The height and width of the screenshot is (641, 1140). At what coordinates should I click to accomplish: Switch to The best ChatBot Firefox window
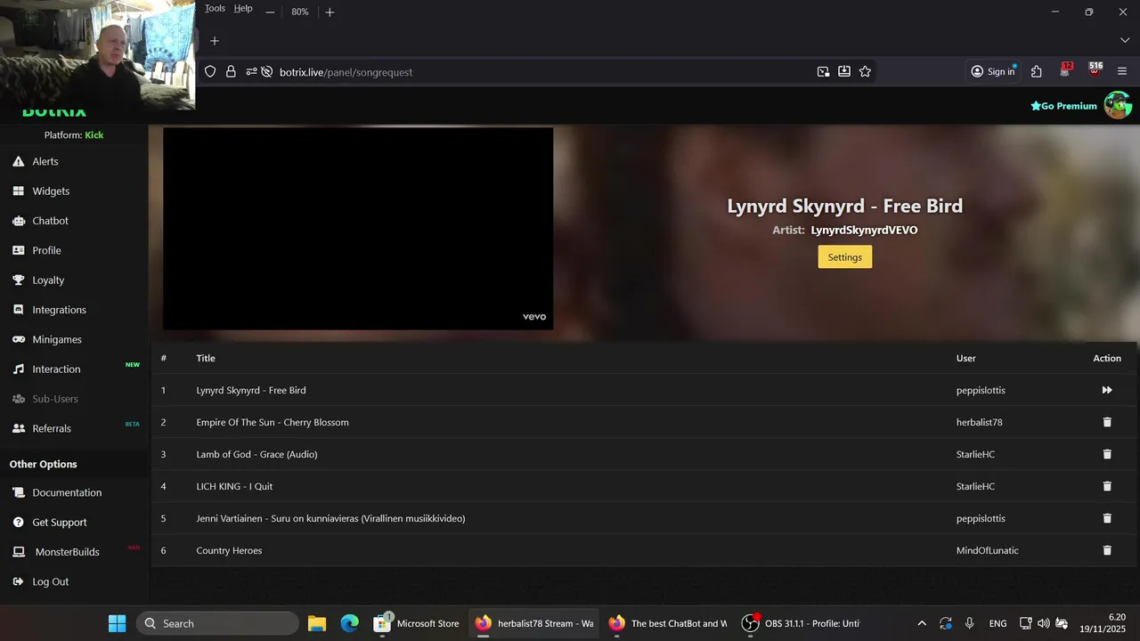(x=667, y=623)
